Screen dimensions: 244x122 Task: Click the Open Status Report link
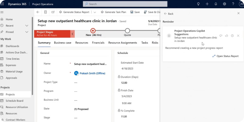[x=225, y=56]
